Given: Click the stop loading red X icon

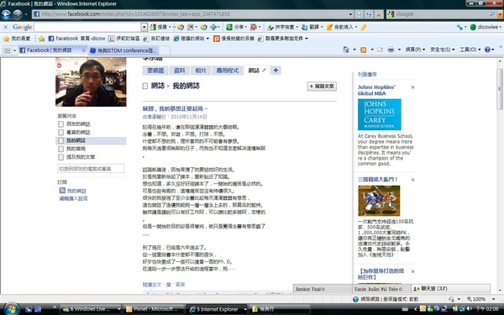Looking at the screenshot, I should click(x=379, y=14).
